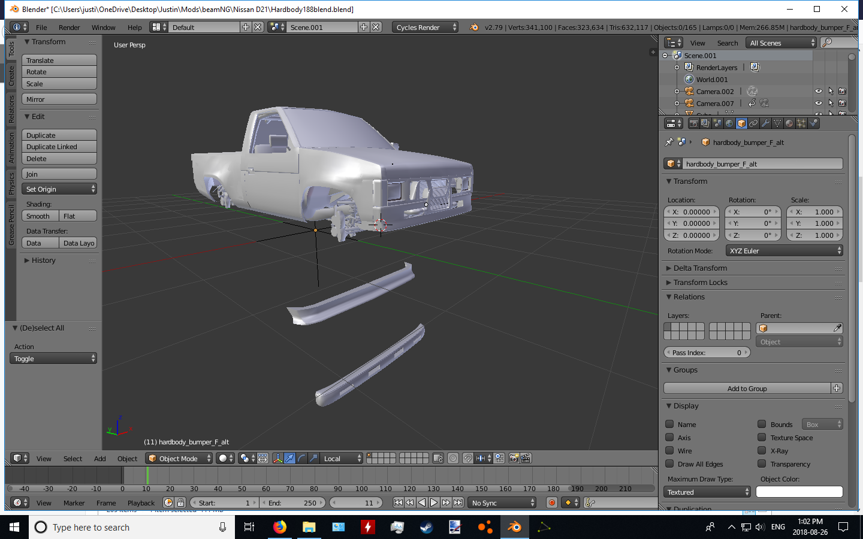
Task: Open the Particles properties tab icon
Action: coord(801,123)
